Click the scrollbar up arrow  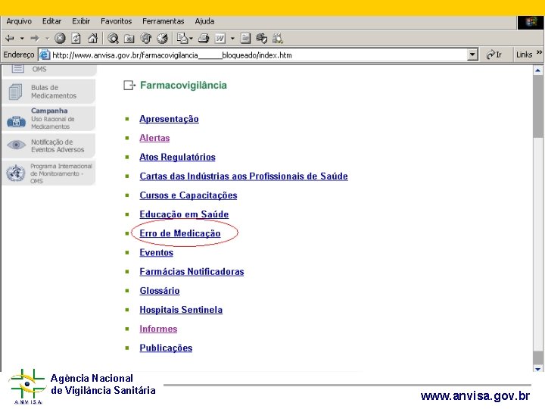pos(537,70)
